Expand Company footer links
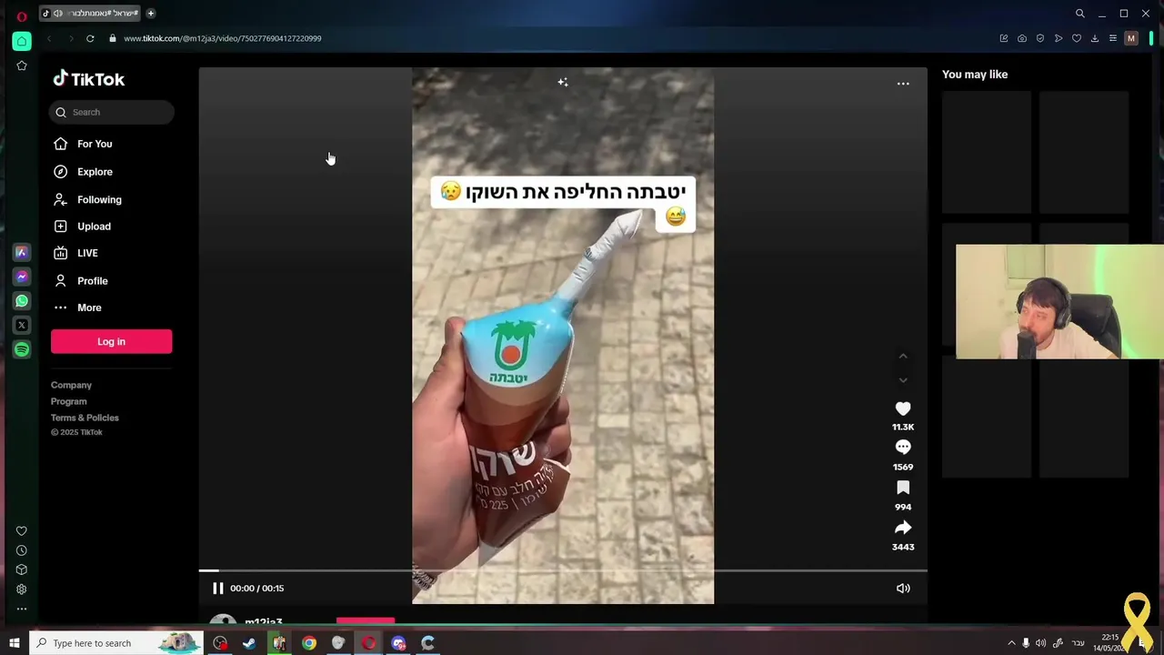The image size is (1164, 655). pyautogui.click(x=71, y=385)
